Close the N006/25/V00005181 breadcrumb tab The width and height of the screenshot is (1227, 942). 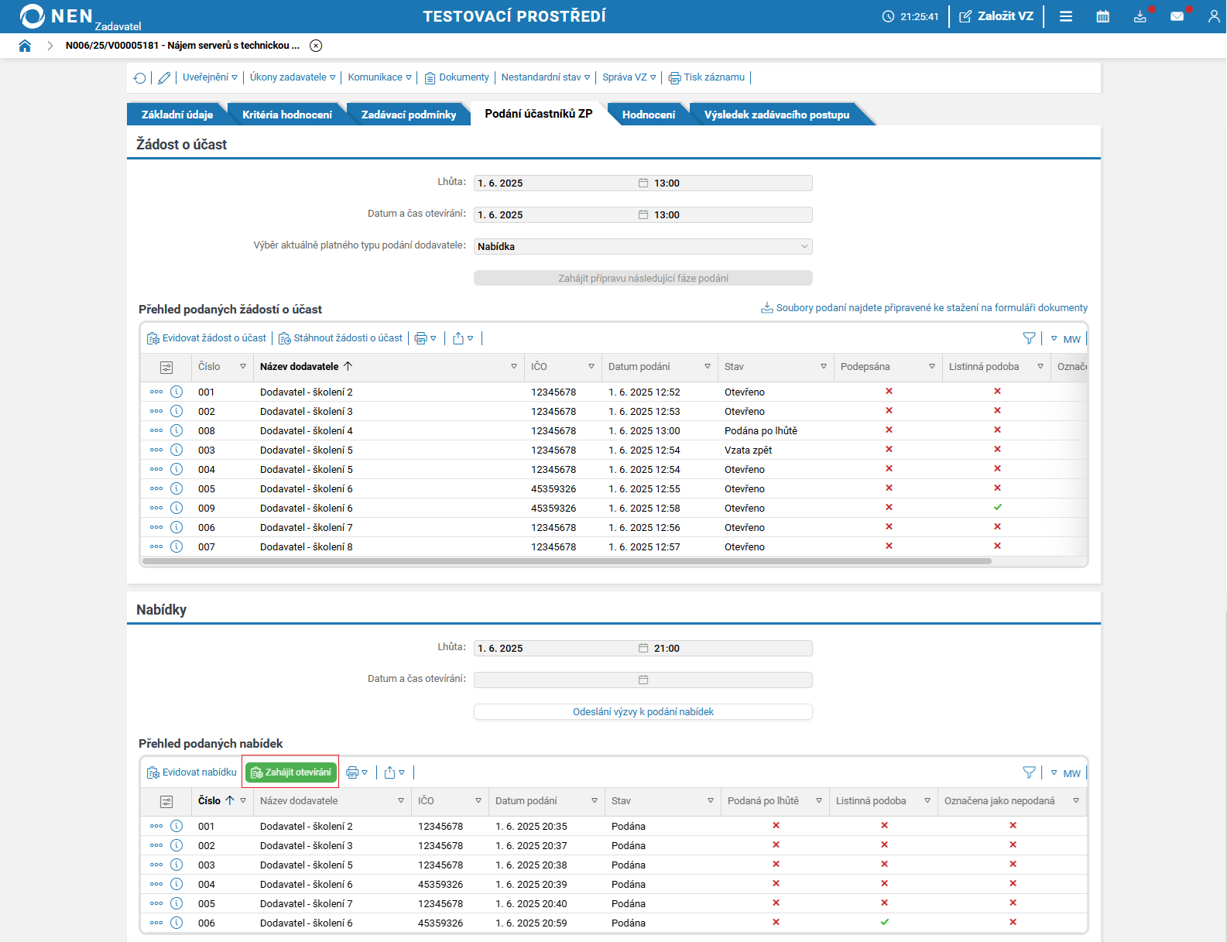tap(316, 46)
